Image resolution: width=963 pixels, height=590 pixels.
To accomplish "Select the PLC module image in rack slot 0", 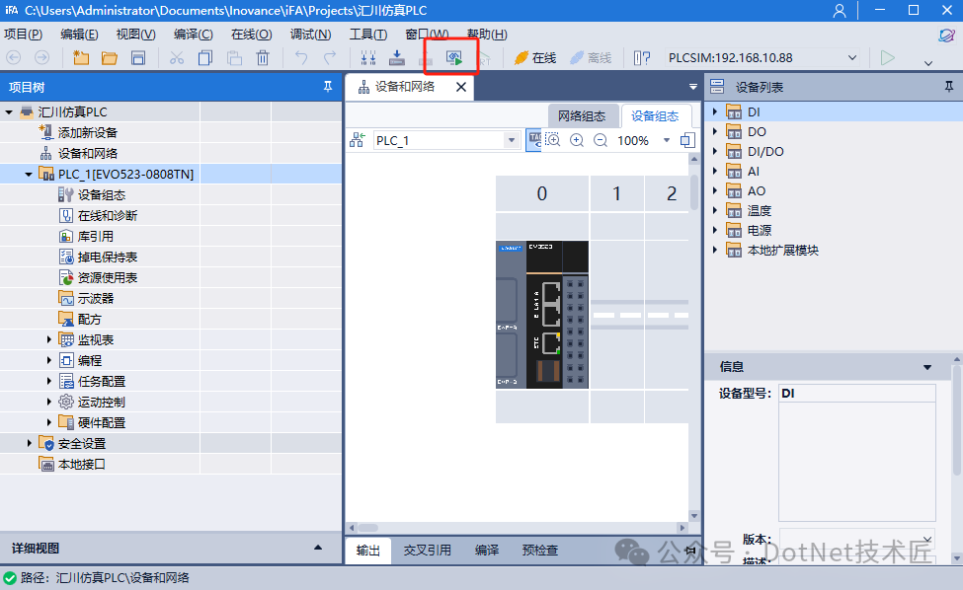I will pos(541,315).
